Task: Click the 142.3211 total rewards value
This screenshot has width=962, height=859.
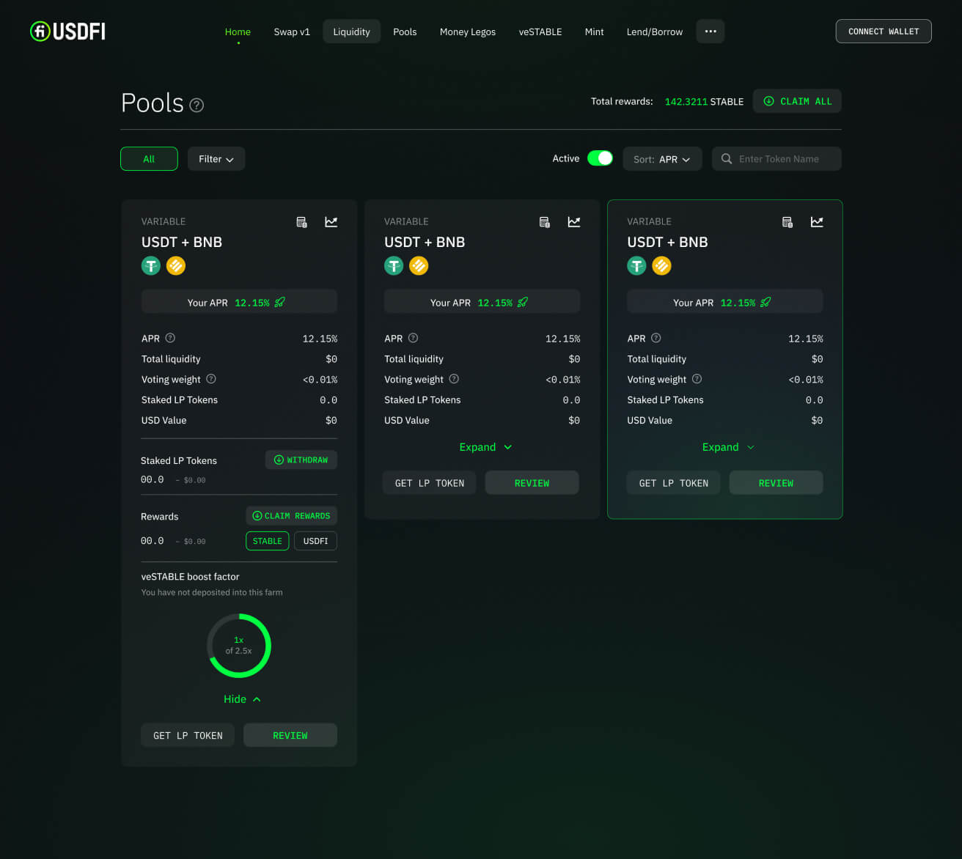Action: (686, 102)
